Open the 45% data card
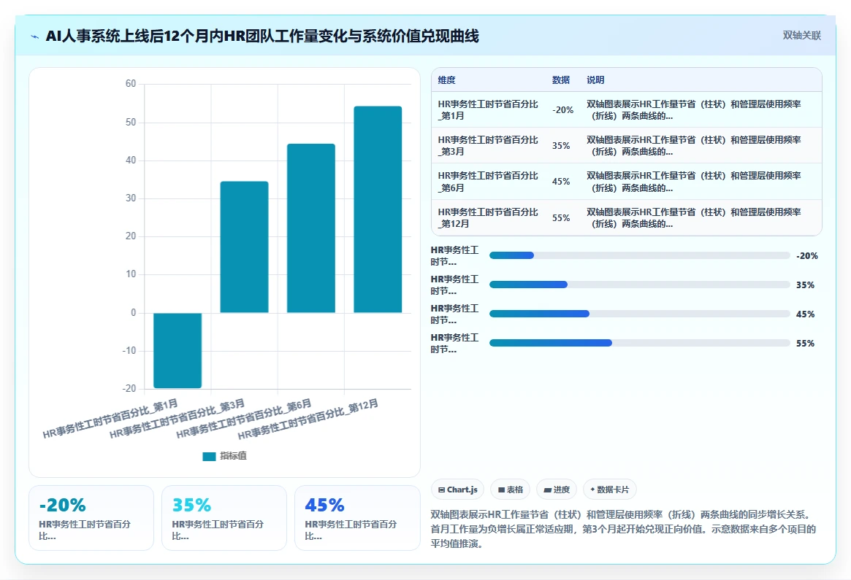851x580 pixels. tap(357, 518)
